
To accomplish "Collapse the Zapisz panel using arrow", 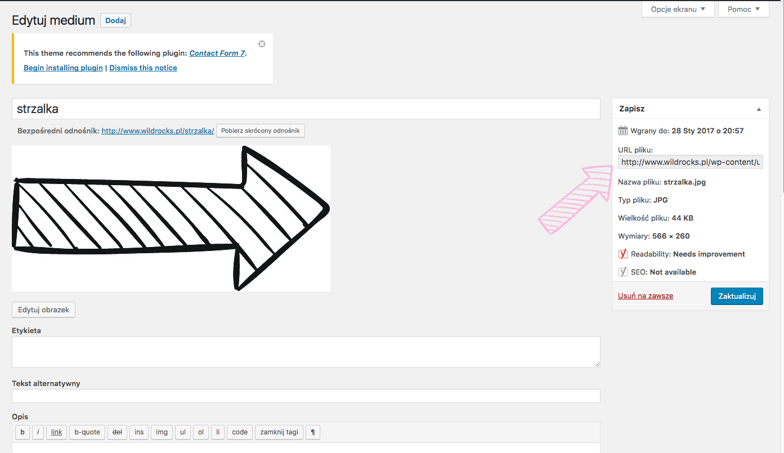I will click(x=758, y=109).
